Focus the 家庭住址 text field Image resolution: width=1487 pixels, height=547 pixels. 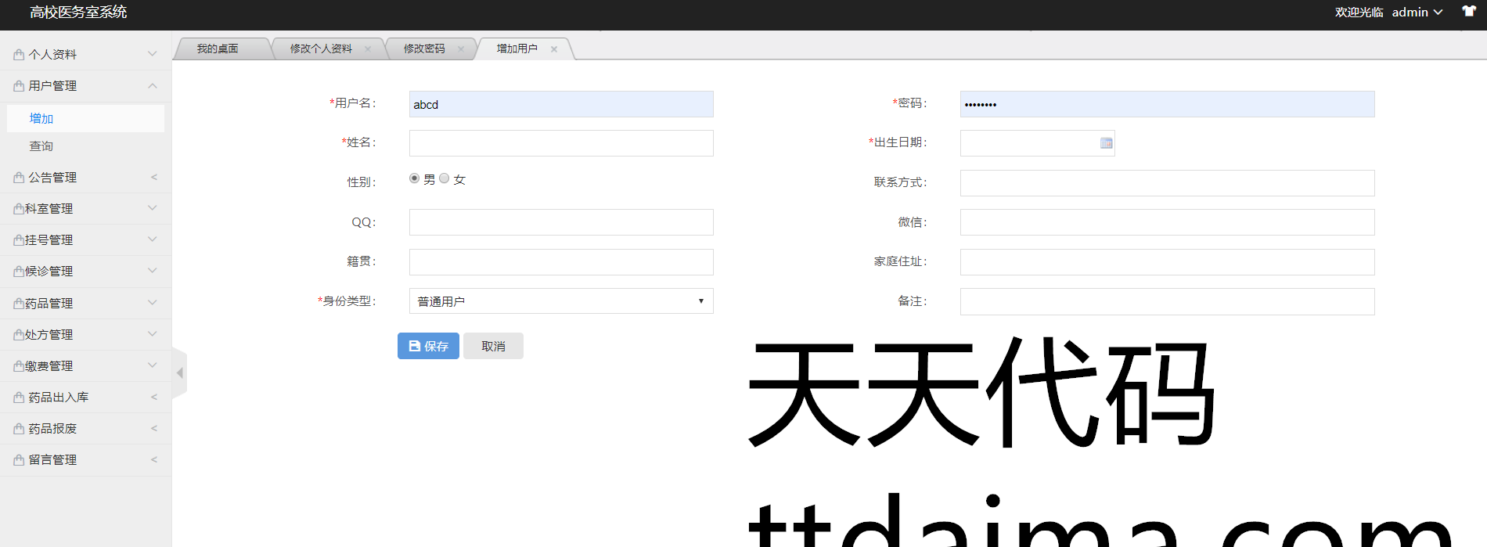[1166, 262]
